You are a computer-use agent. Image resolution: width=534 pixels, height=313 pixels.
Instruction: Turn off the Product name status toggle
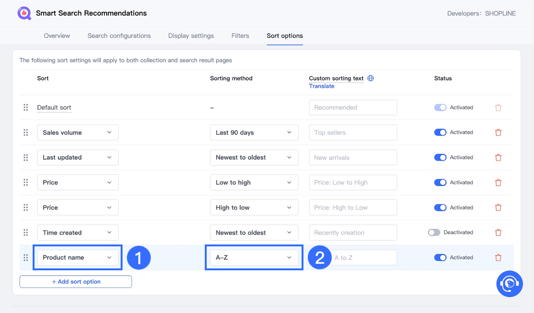(x=440, y=258)
